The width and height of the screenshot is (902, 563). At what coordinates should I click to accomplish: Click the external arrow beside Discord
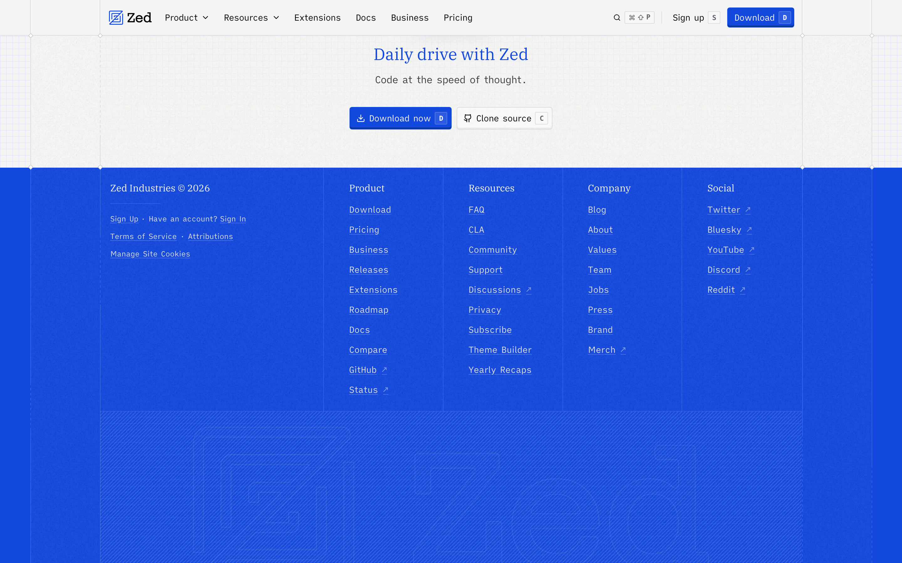[x=748, y=270]
